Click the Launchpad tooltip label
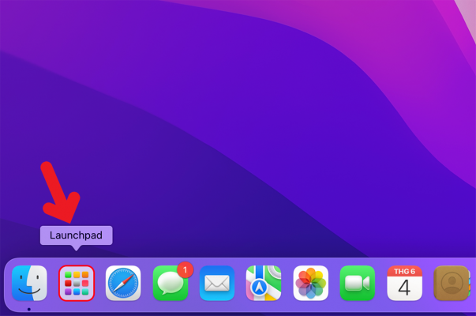 coord(77,235)
